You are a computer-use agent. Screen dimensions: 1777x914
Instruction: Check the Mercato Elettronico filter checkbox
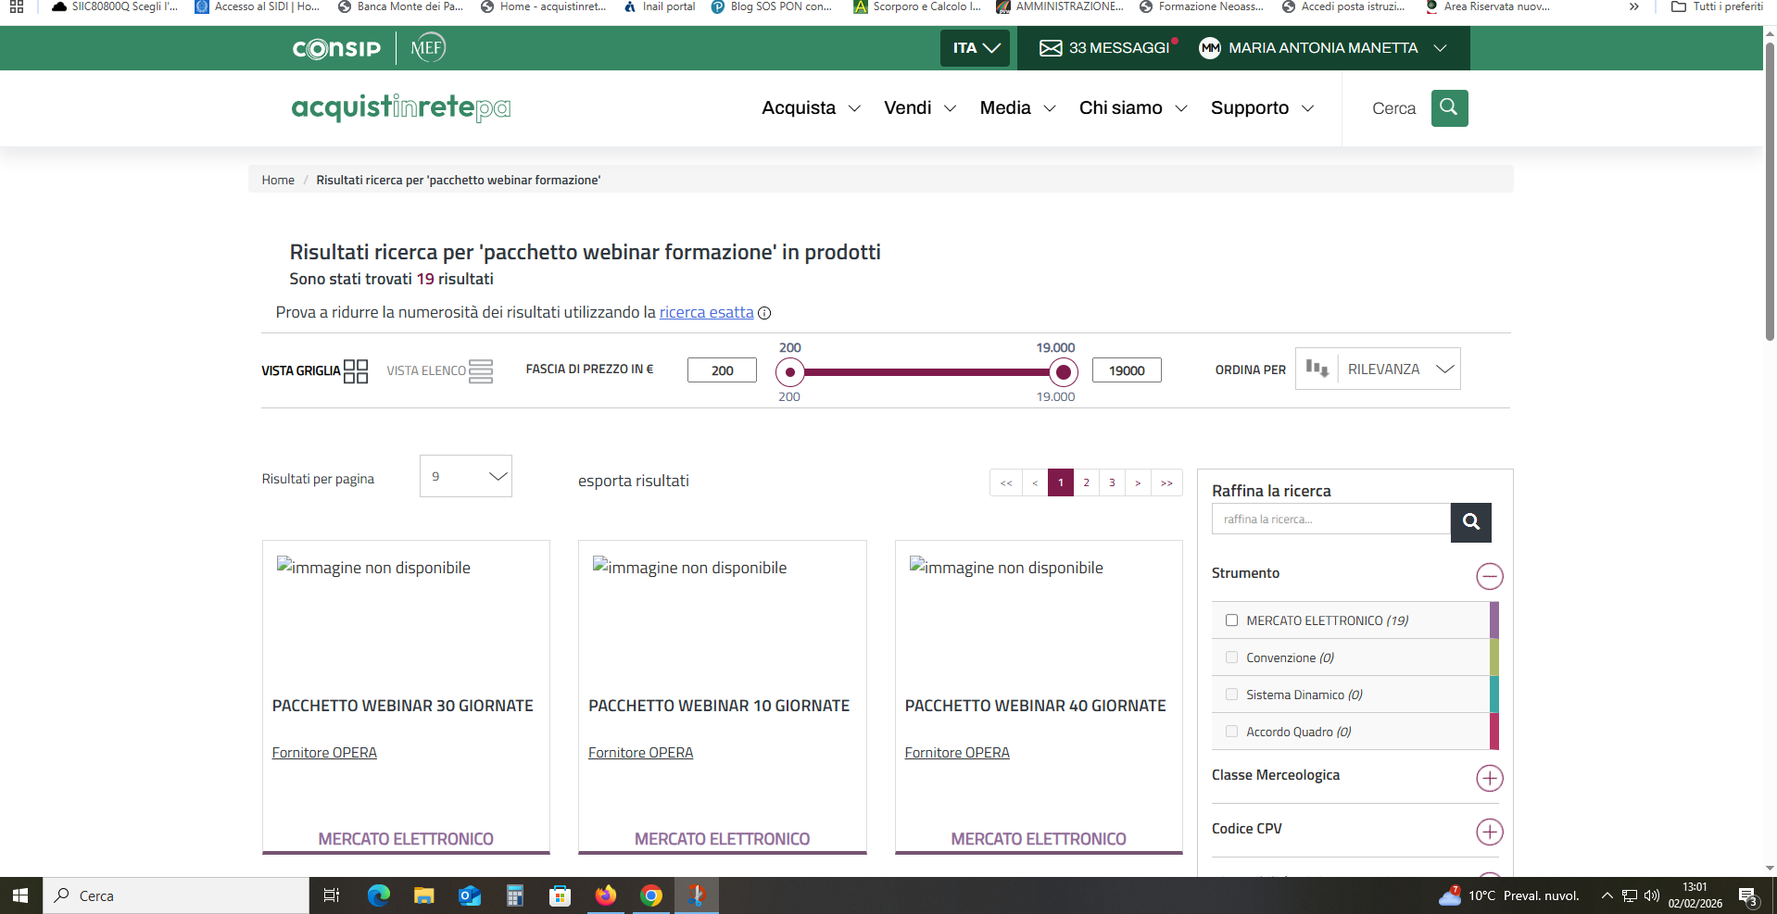pyautogui.click(x=1231, y=620)
